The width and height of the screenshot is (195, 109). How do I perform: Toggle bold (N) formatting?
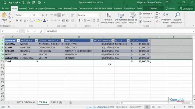(17, 20)
